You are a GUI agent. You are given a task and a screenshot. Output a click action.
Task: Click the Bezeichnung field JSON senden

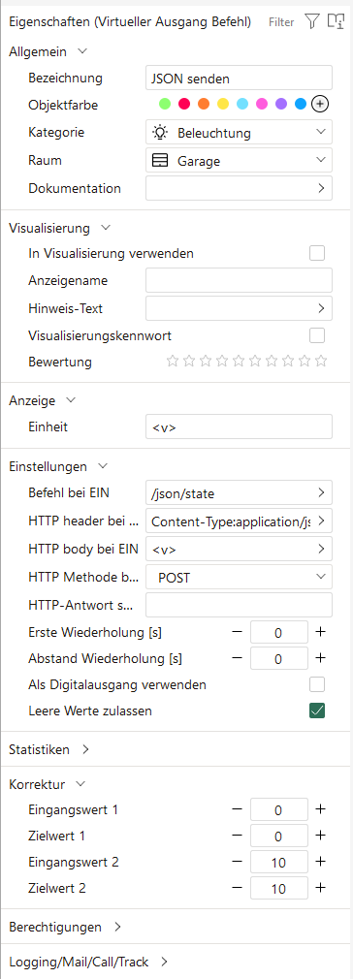pos(239,79)
